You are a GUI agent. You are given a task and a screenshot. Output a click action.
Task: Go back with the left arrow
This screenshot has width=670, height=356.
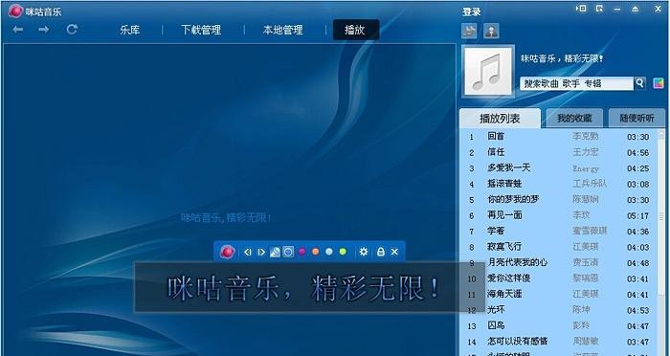(17, 30)
